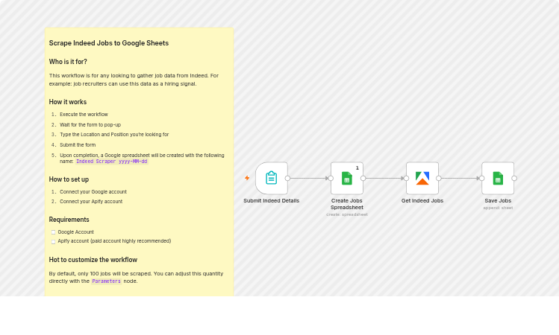Image resolution: width=559 pixels, height=335 pixels.
Task: Click 'Hot to customize the workflow' heading
Action: coord(93,260)
